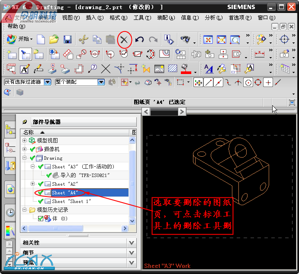Expand the 相关性 panel section
Image resolution: width=299 pixels, height=274 pixels.
tap(132, 243)
